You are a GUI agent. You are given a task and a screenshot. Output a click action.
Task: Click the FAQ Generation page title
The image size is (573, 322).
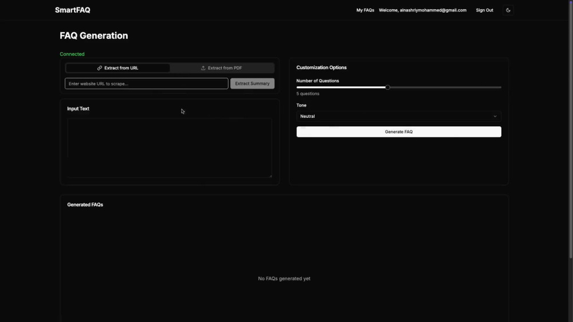click(94, 35)
